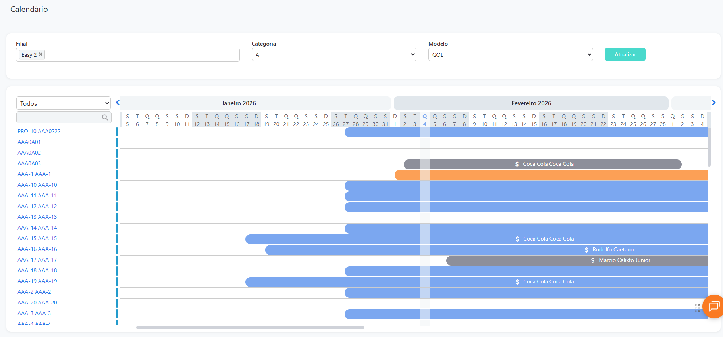Viewport: 723px width, 337px height.
Task: Select the Janeiro 2026 month header
Action: pos(239,103)
